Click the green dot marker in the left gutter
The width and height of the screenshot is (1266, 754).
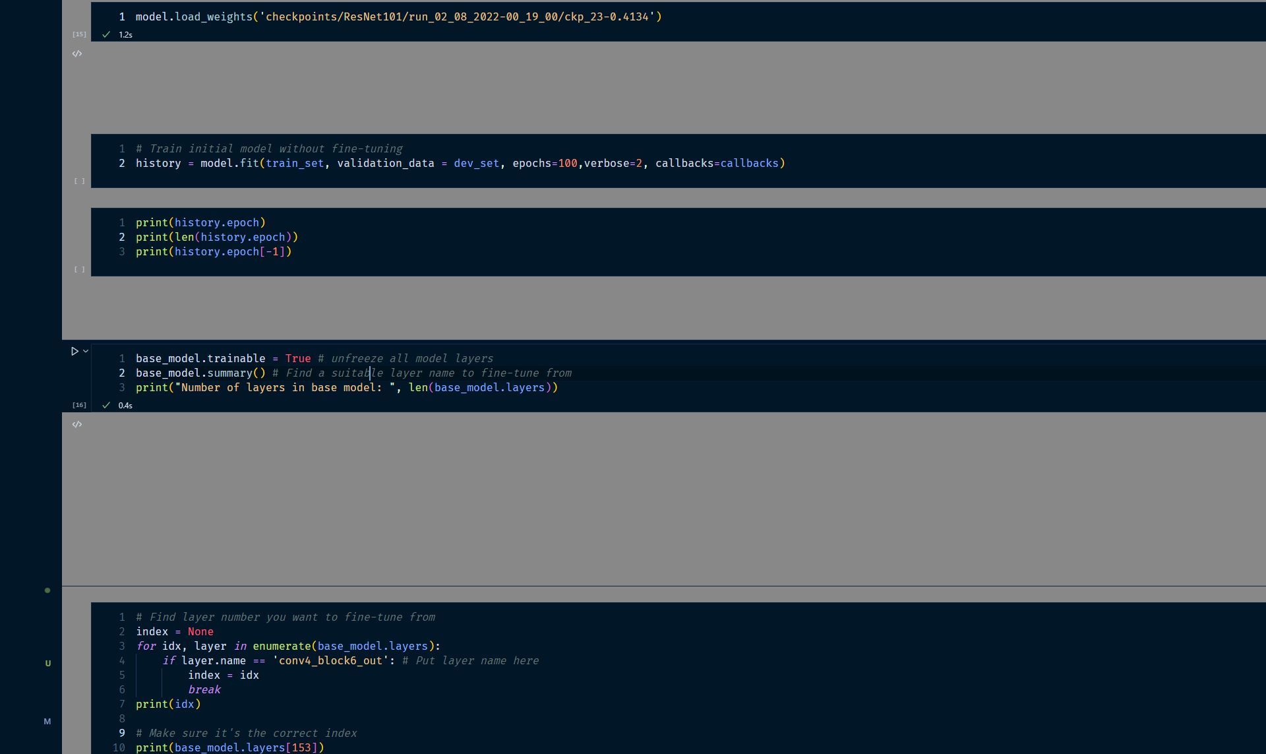coord(47,590)
